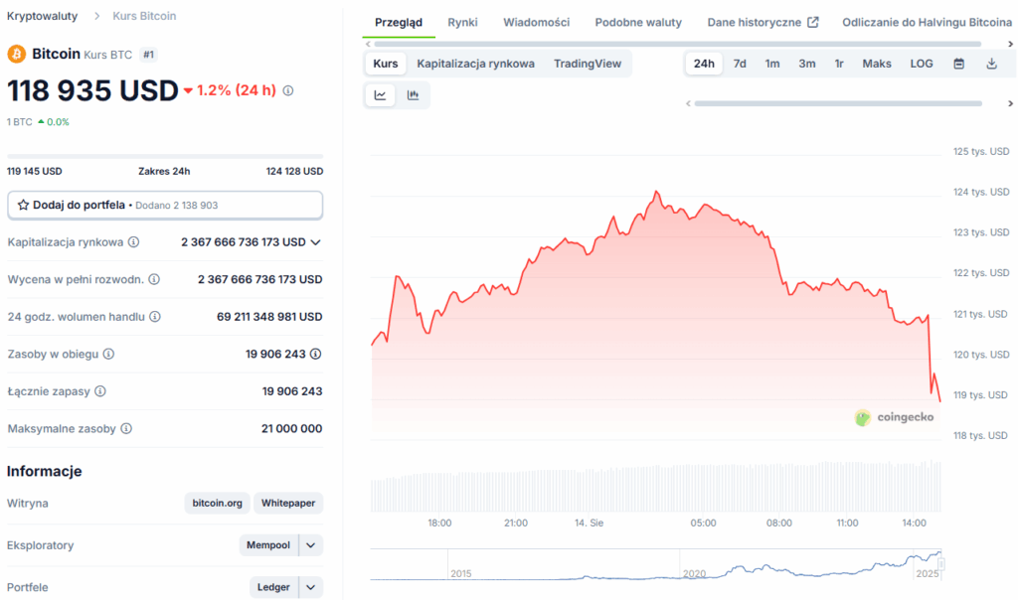Viewport: 1018px width, 600px height.
Task: Click the historical overview mini chart
Action: [x=656, y=564]
